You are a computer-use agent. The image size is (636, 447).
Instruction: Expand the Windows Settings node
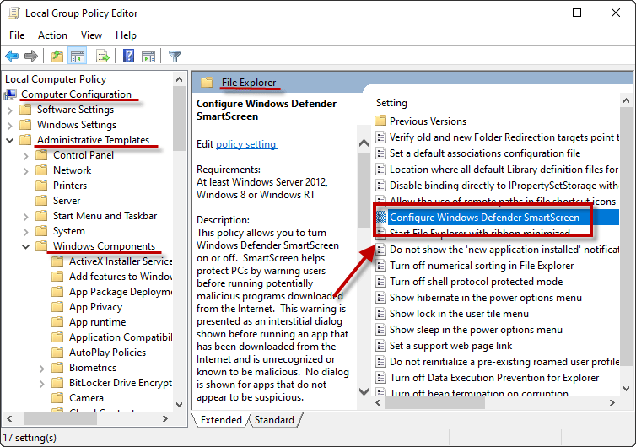point(10,125)
